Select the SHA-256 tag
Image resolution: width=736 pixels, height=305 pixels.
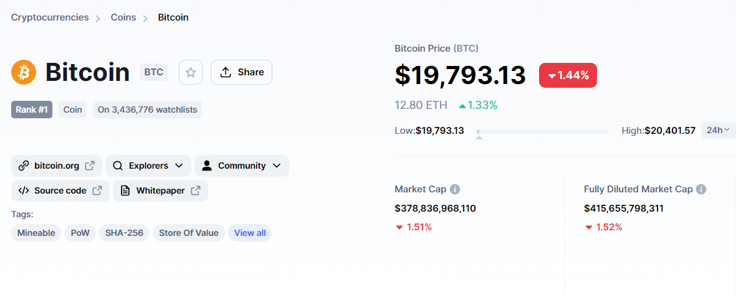click(125, 233)
